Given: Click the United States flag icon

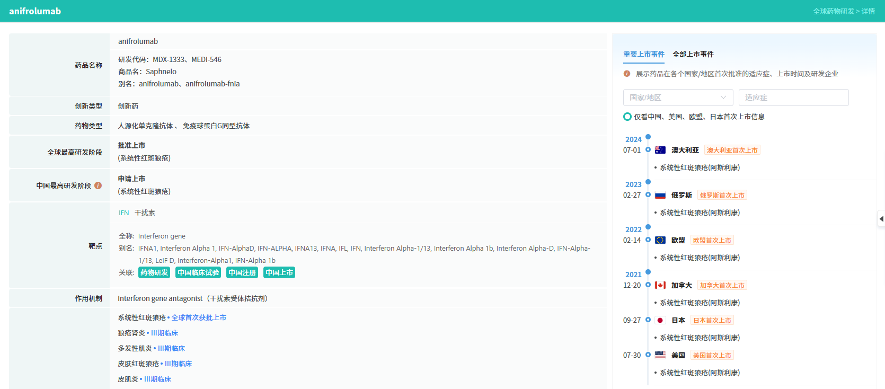Looking at the screenshot, I should [x=660, y=355].
